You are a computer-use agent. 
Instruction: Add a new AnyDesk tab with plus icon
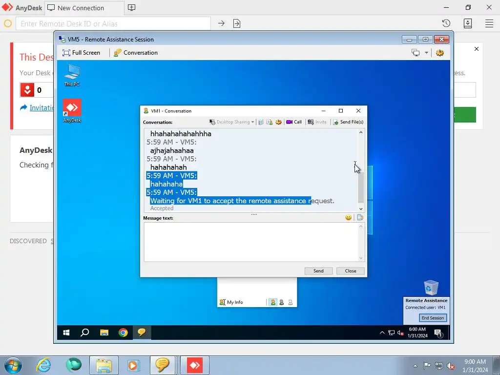[x=131, y=8]
